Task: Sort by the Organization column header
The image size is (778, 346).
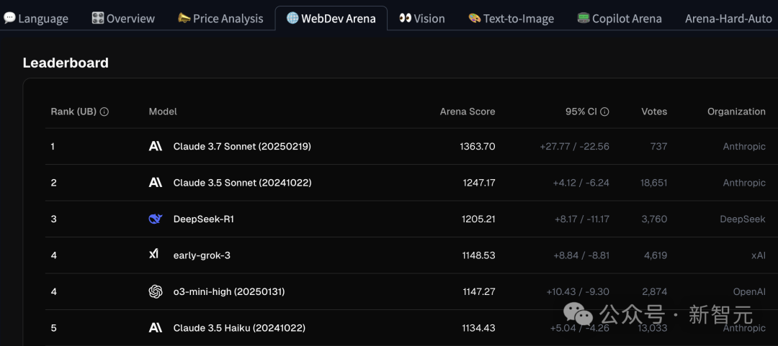Action: [x=736, y=112]
